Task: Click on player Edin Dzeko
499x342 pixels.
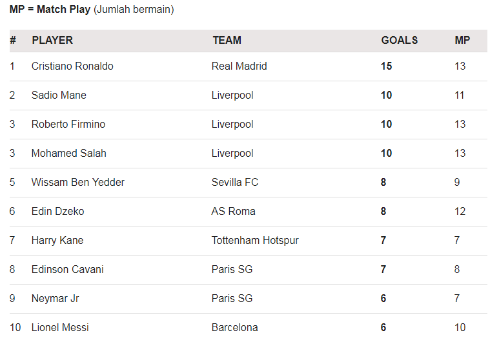Action: 57,211
